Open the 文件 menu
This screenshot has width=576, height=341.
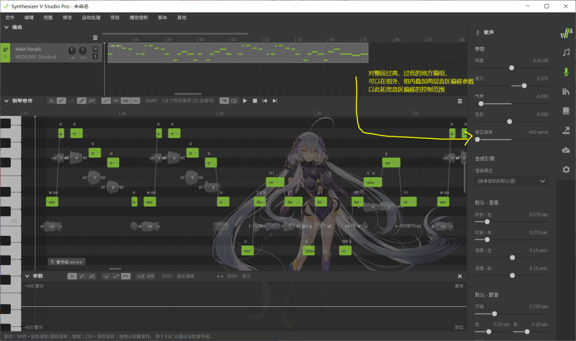10,17
